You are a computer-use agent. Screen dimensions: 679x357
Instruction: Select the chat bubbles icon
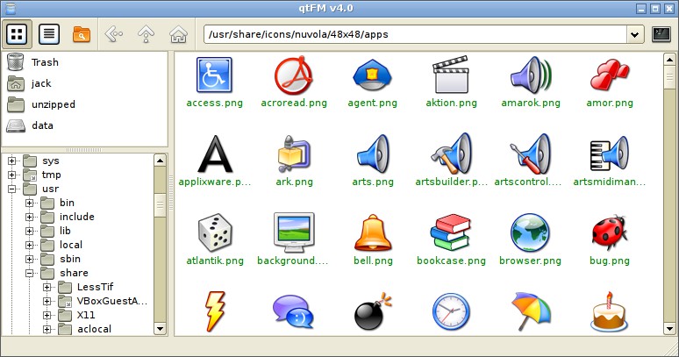293,311
